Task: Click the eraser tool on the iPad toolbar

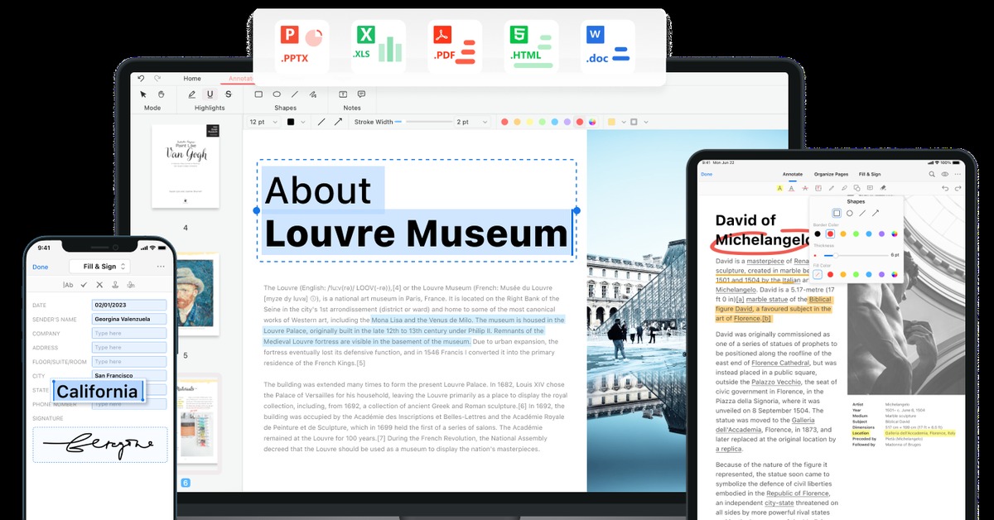Action: (884, 189)
